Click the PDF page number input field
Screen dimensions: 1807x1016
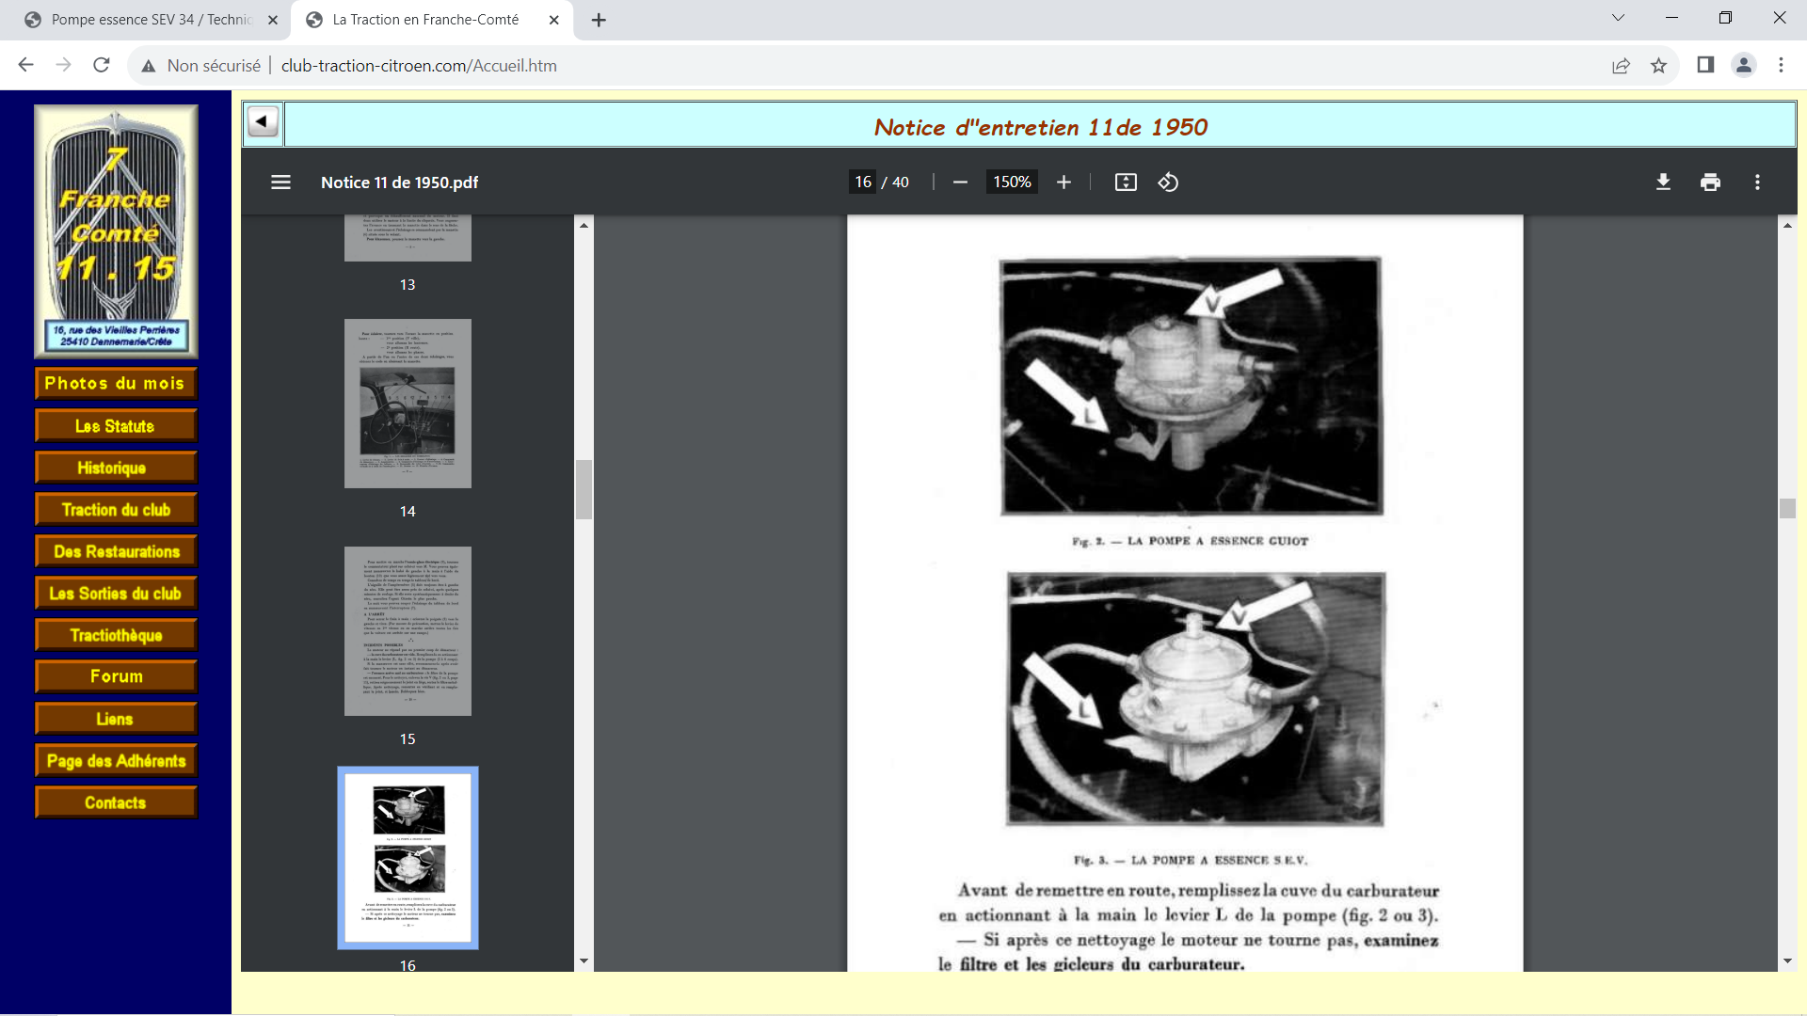[863, 183]
